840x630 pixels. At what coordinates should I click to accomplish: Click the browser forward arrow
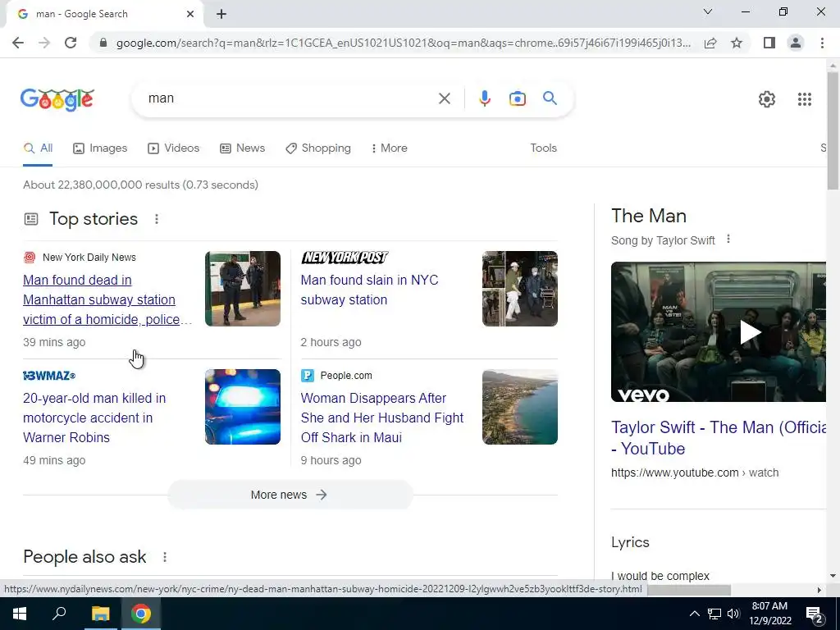click(x=44, y=43)
